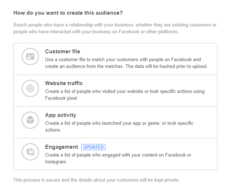232x193 pixels.
Task: Click the App activity cube icon
Action: (x=30, y=120)
